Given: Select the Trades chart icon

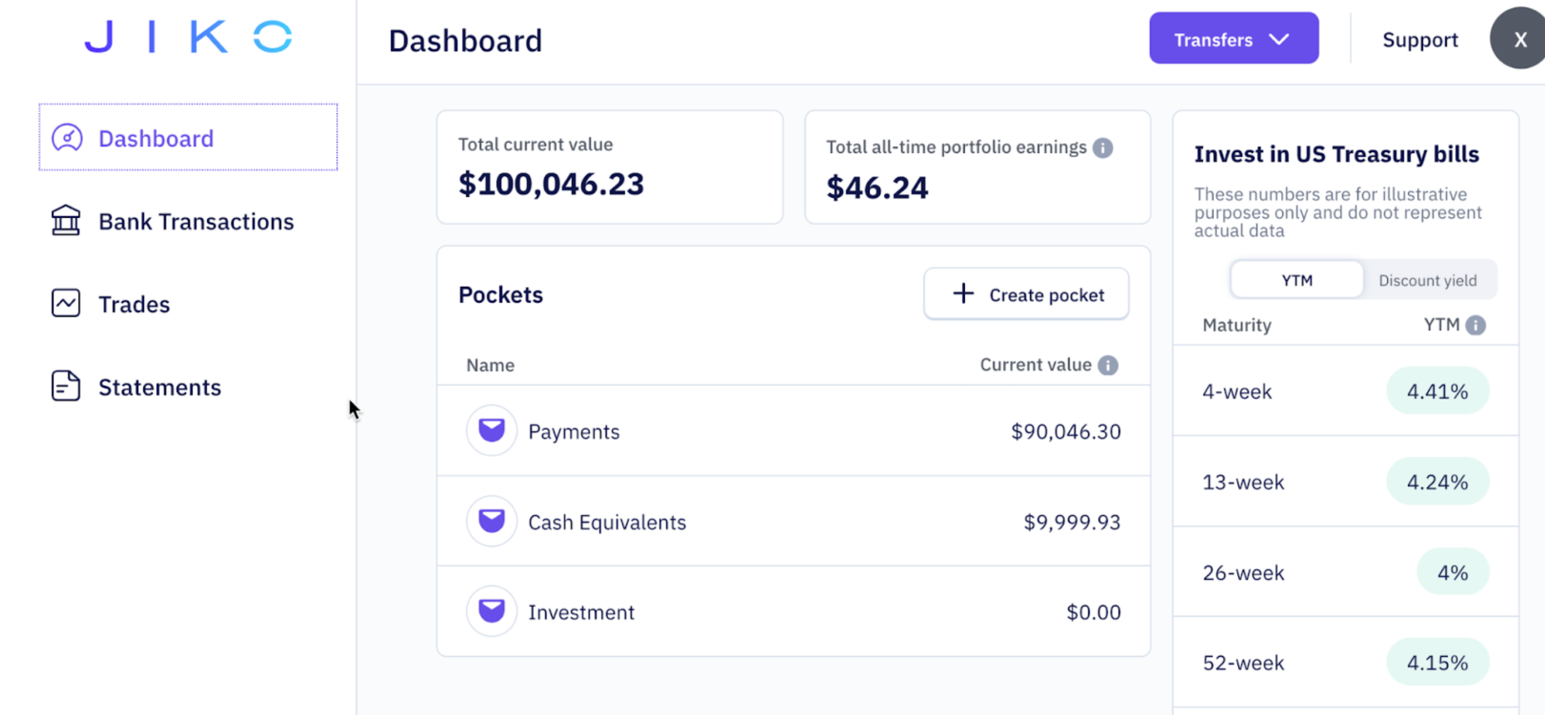Looking at the screenshot, I should tap(66, 304).
